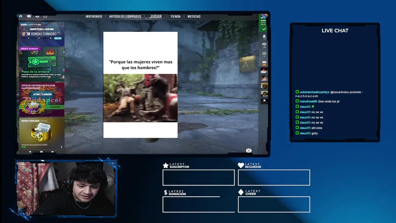Select the second friend avatar in sidebar
This screenshot has height=223, width=396.
tap(264, 78)
